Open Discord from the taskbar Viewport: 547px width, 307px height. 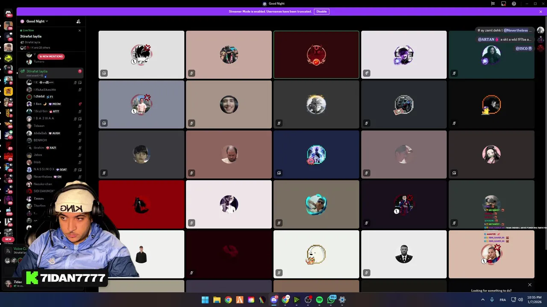click(x=274, y=300)
